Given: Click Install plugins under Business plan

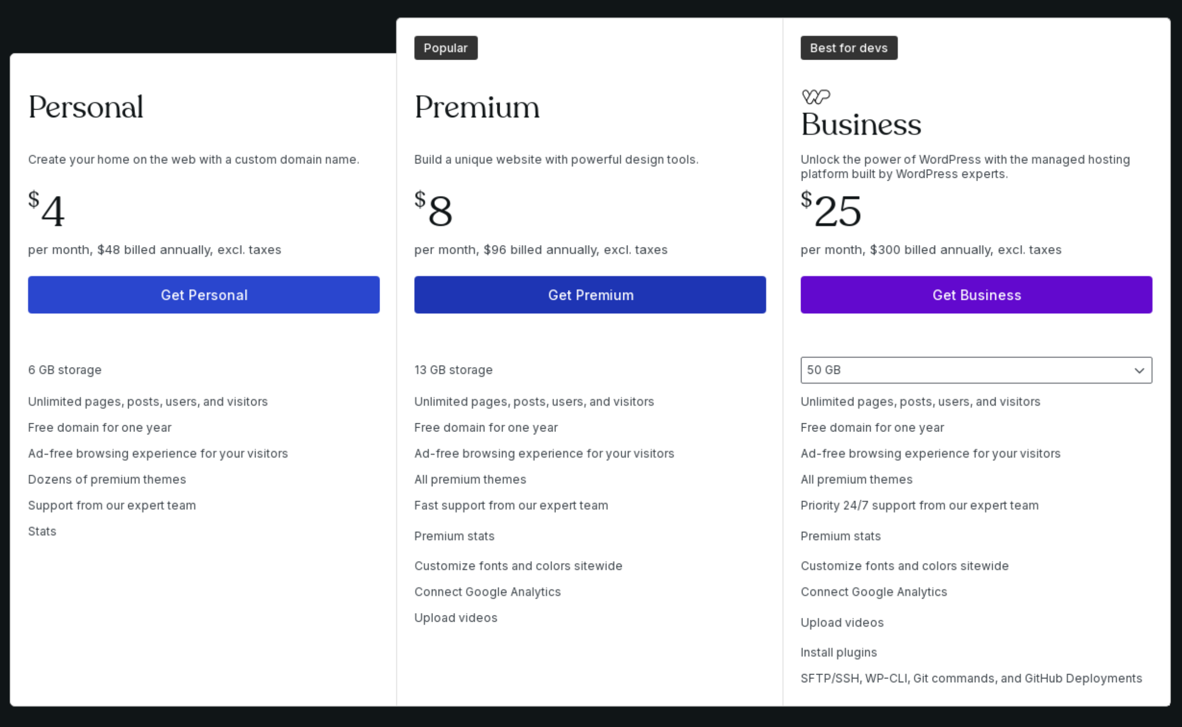Looking at the screenshot, I should pyautogui.click(x=838, y=652).
